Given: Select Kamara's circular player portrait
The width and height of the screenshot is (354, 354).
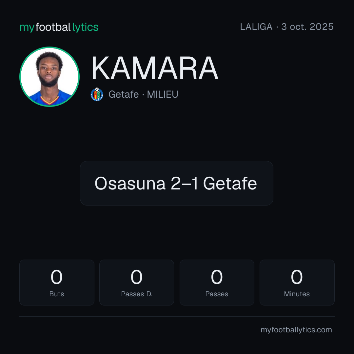Looking at the screenshot, I should coord(49,76).
